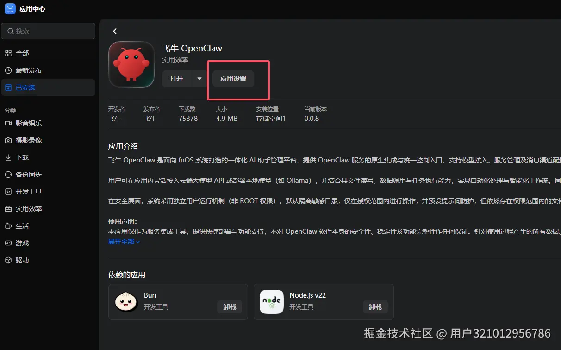Click the 应用中心 window title
This screenshot has width=561, height=350.
[32, 9]
